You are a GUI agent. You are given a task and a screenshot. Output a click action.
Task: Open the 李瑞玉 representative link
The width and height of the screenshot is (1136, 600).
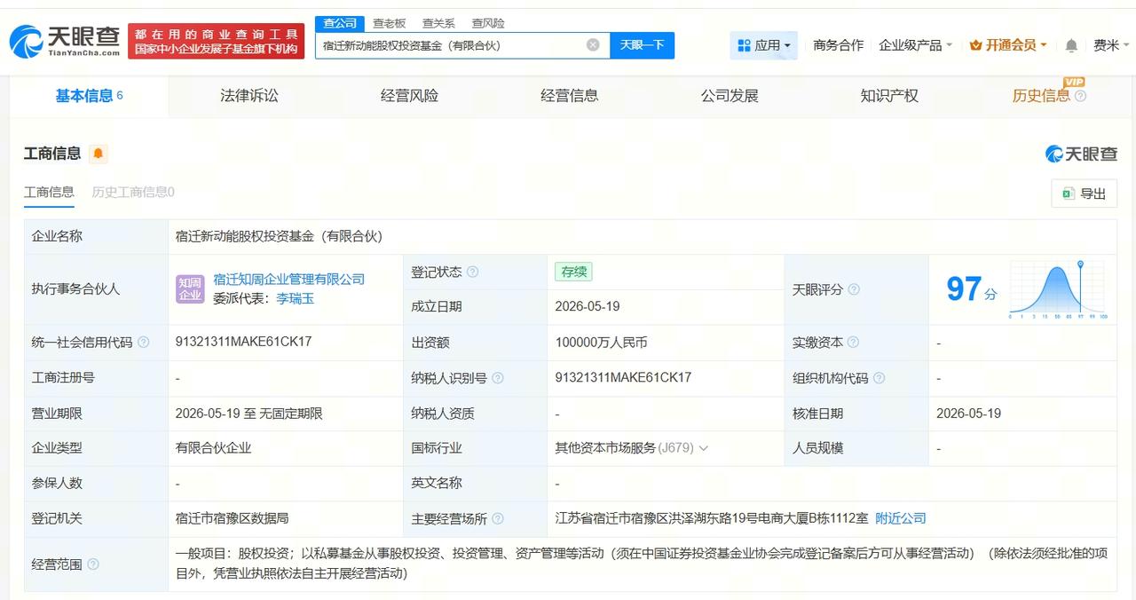(296, 299)
